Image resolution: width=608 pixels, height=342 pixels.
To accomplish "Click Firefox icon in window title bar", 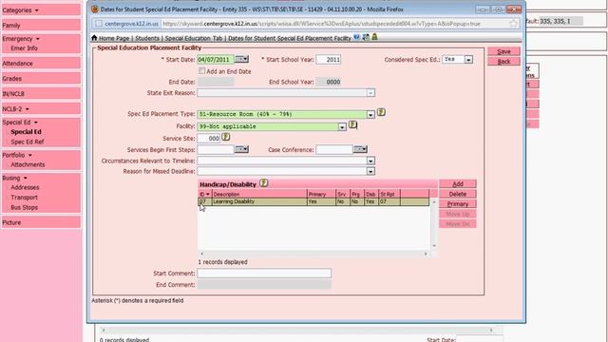I will click(x=95, y=9).
